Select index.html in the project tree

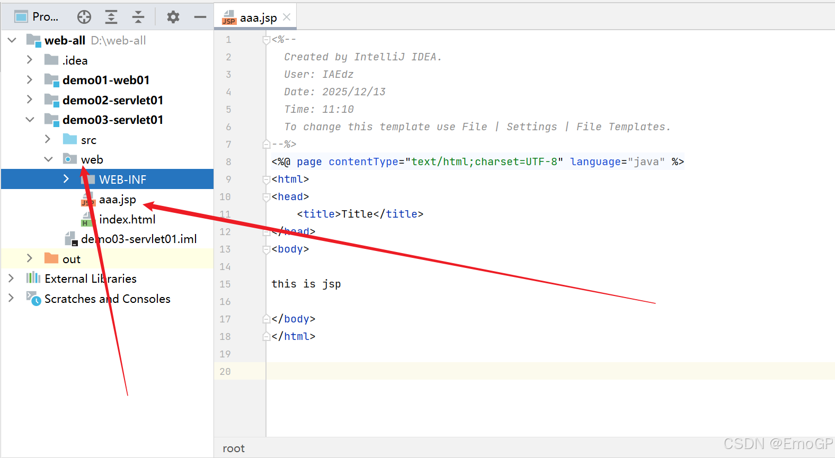pyautogui.click(x=107, y=219)
